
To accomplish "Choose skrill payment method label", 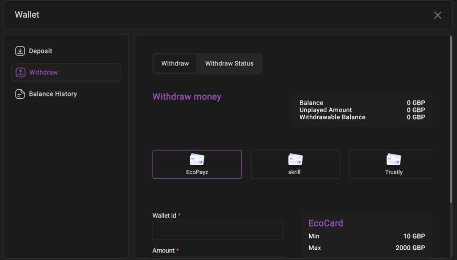I will (x=294, y=172).
